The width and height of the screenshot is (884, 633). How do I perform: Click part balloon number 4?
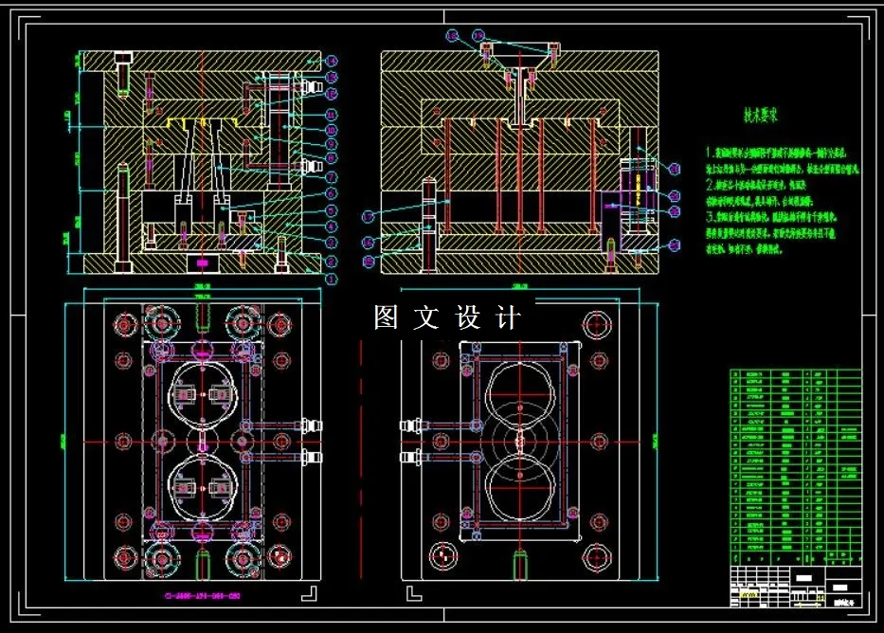click(x=332, y=227)
